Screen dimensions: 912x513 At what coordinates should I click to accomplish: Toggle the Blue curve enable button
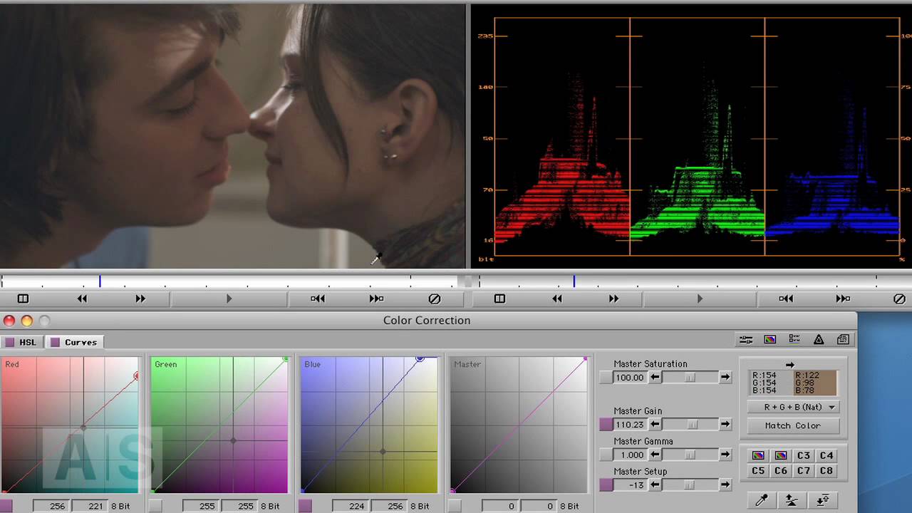pos(305,506)
